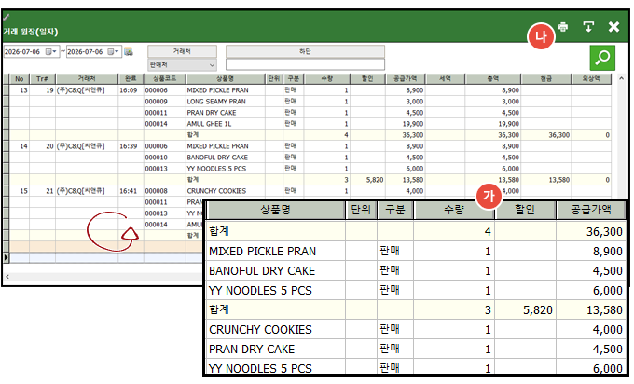Click the scroll up arrow of the grid
Viewport: 634px width, 384px height.
[622, 78]
